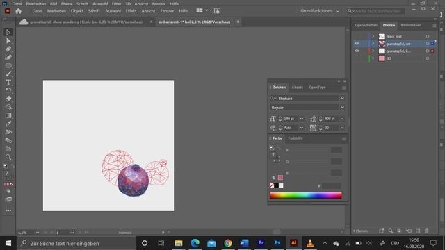Screen dimensions: 445x250
Task: Show the 'deco, text' layer visibility
Action: (357, 36)
